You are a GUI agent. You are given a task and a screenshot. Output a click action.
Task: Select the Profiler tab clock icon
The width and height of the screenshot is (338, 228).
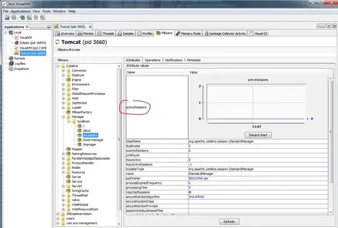[x=140, y=34]
